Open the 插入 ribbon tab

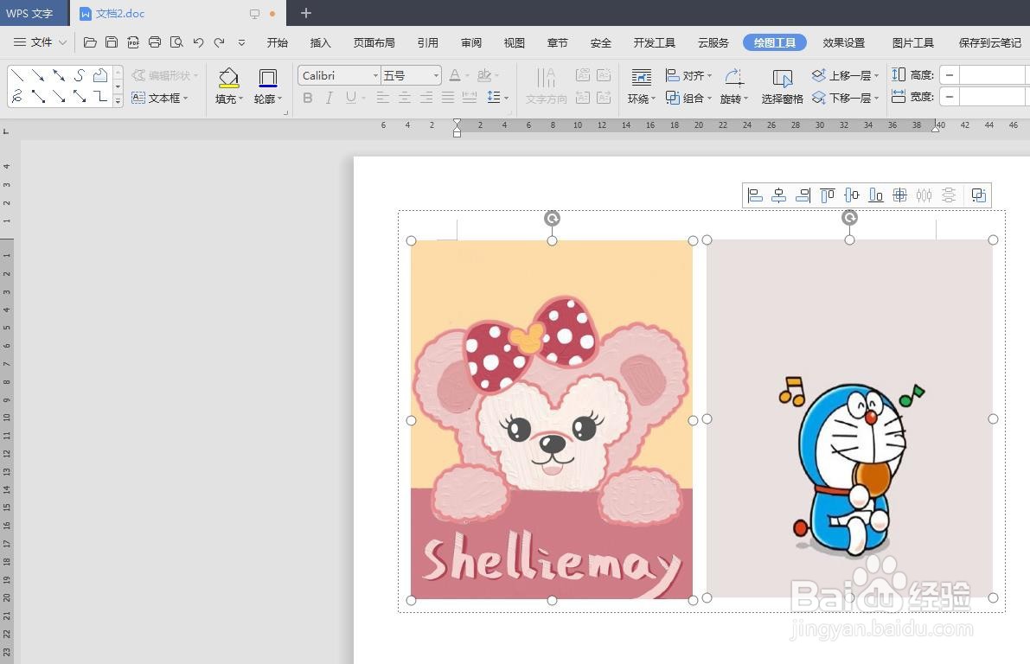(321, 42)
